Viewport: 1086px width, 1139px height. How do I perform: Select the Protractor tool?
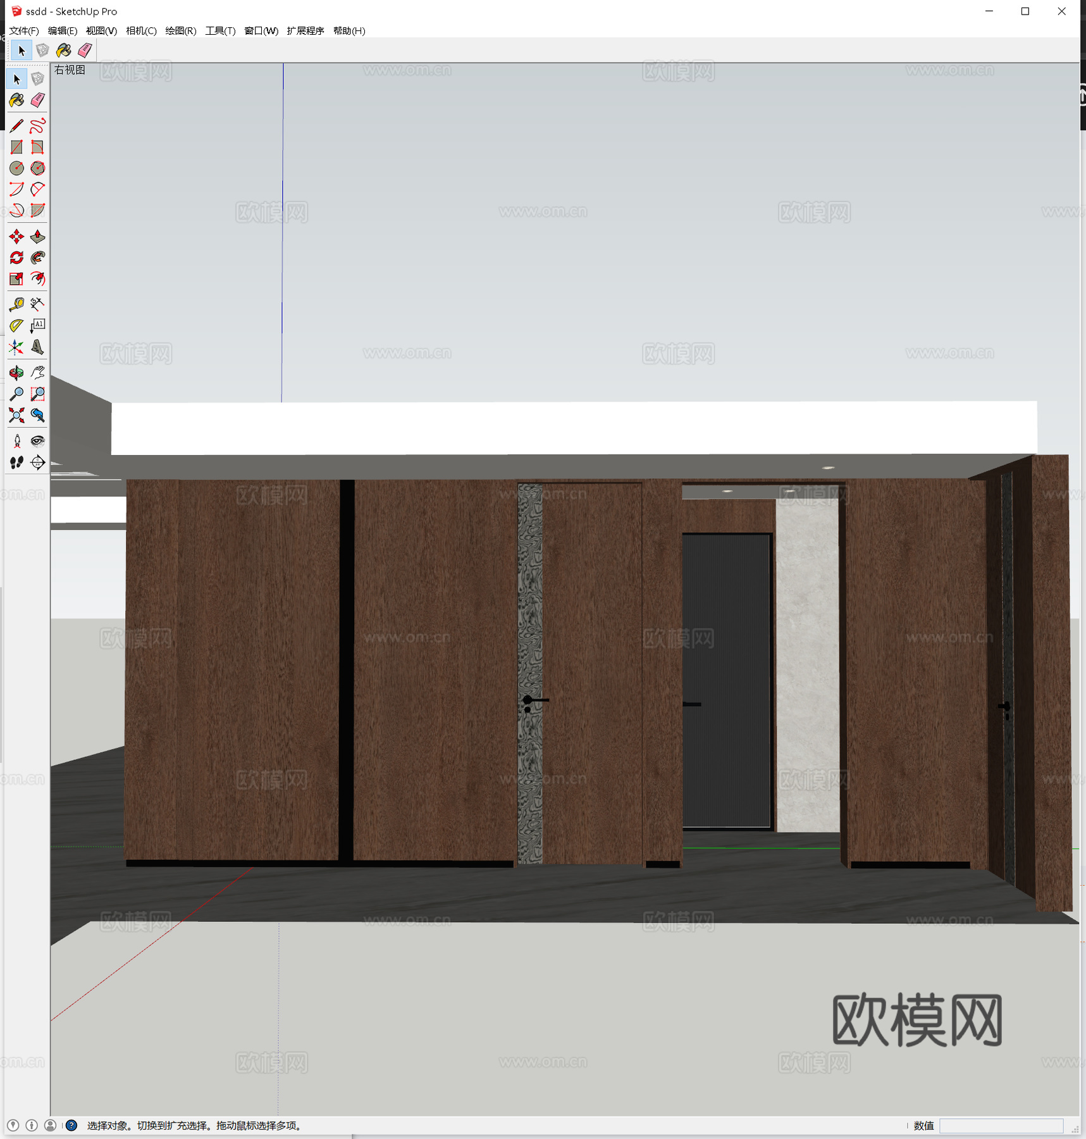(x=17, y=325)
